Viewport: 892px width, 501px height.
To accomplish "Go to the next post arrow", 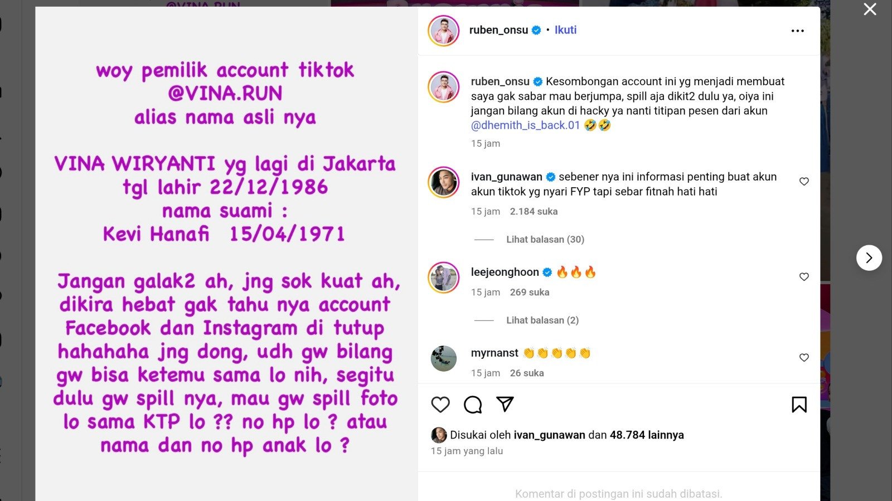I will (869, 257).
